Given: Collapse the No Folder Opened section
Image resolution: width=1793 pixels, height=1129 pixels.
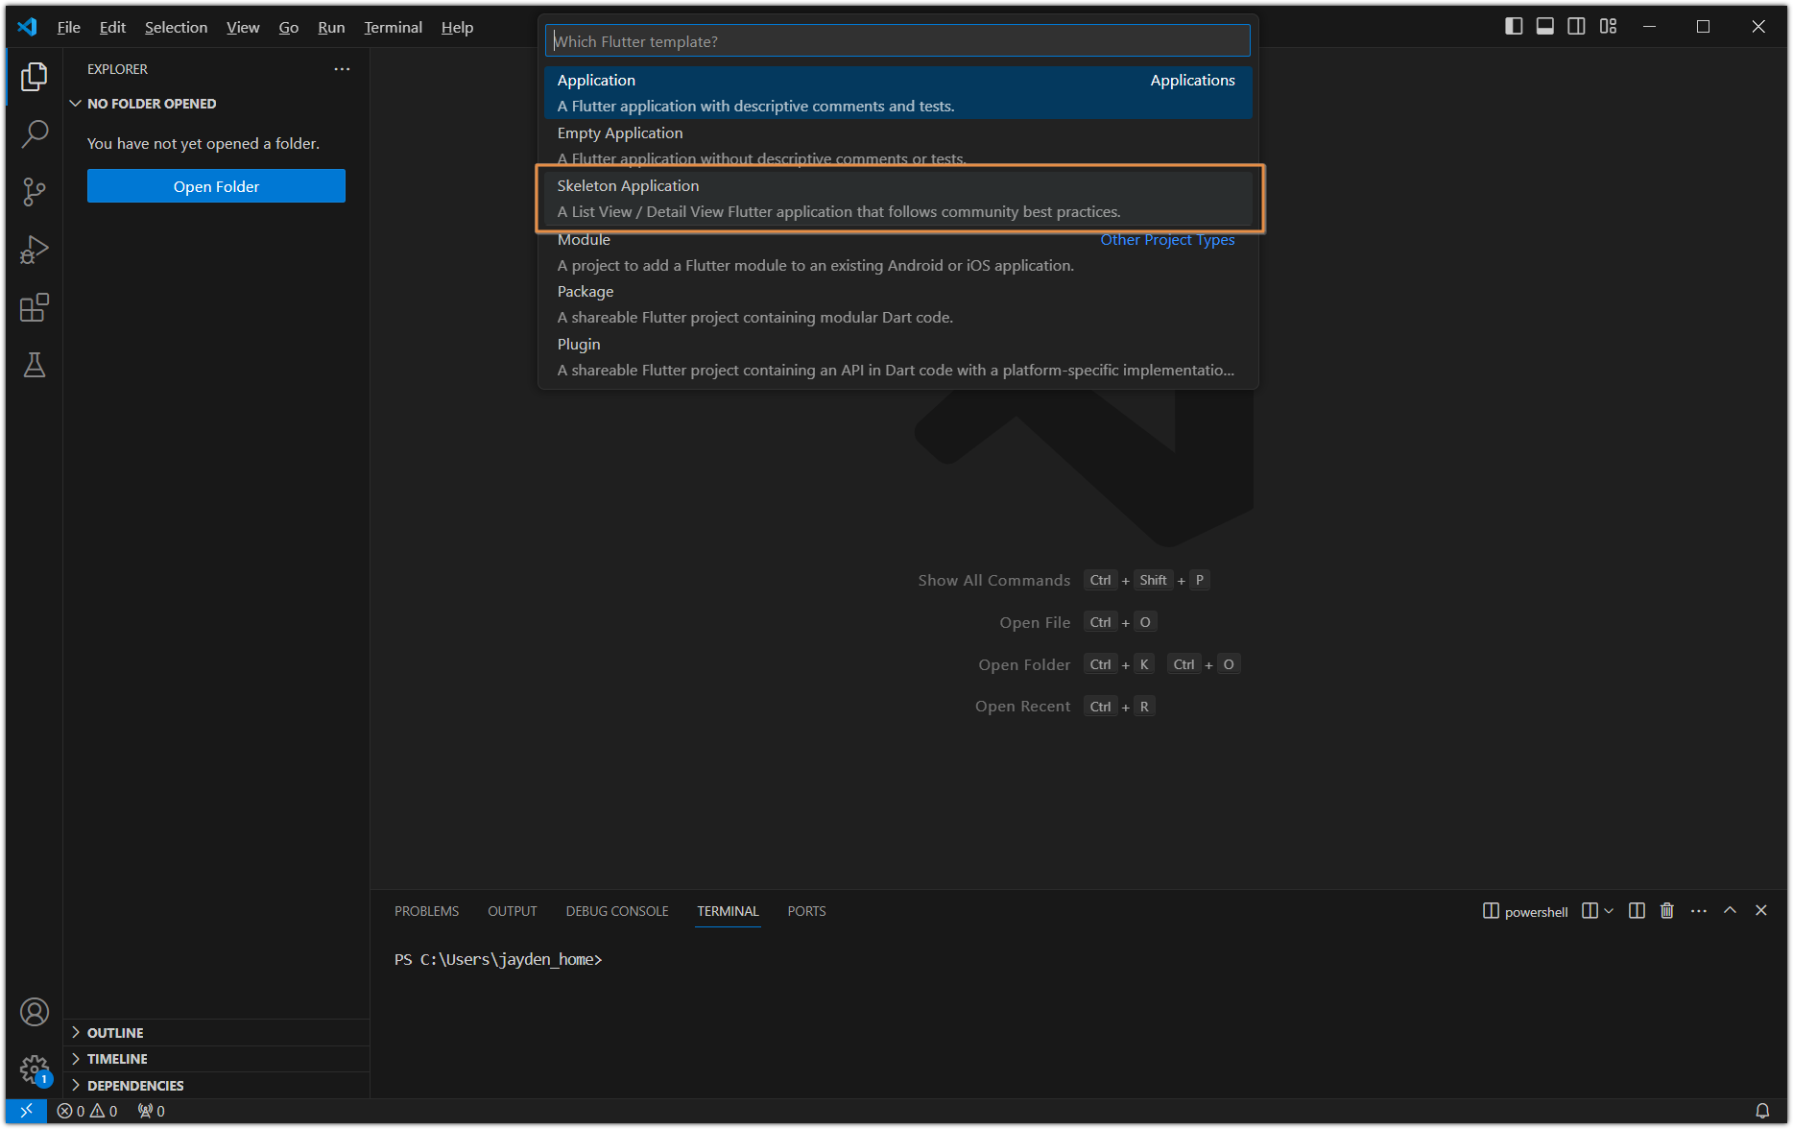Looking at the screenshot, I should [x=216, y=104].
